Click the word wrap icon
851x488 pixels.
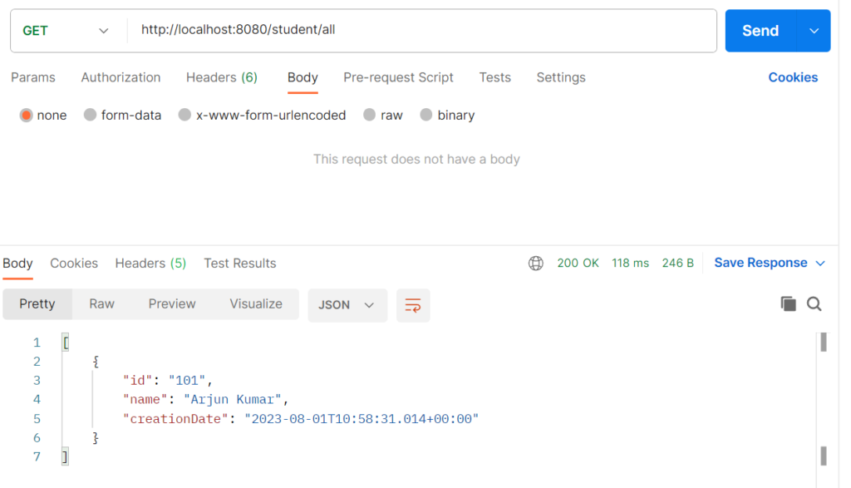[412, 305]
